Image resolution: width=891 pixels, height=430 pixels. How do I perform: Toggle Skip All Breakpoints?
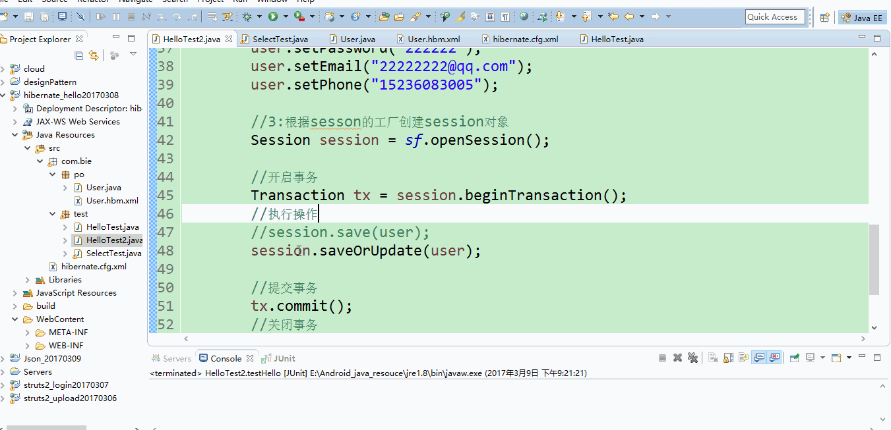click(80, 16)
